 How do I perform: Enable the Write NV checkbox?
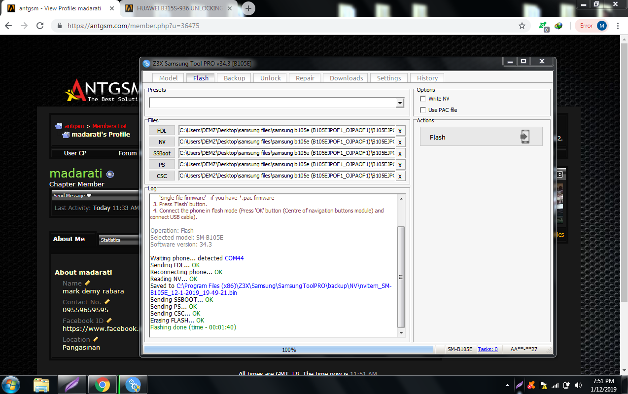tap(423, 99)
